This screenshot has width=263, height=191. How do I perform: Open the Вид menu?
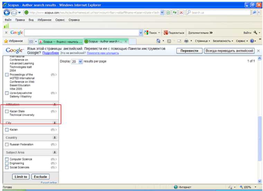[x=31, y=20]
